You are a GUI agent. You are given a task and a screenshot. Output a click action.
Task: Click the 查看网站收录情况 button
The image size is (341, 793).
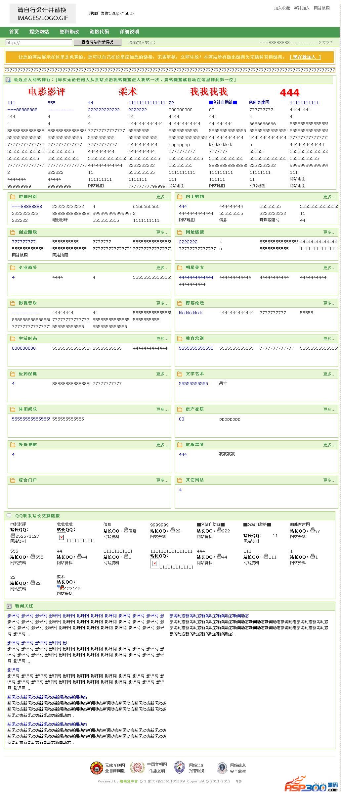(97, 42)
